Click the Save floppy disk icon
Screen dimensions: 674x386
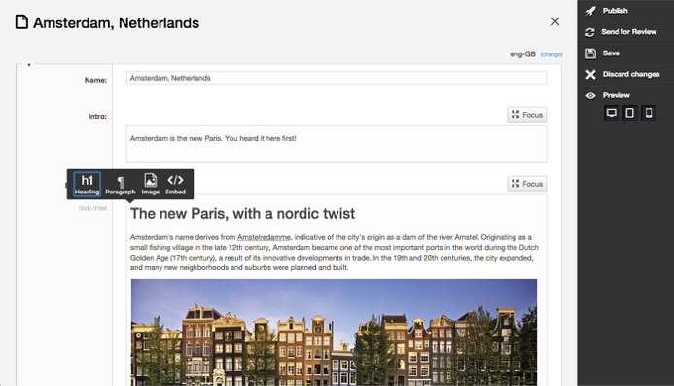pyautogui.click(x=591, y=53)
